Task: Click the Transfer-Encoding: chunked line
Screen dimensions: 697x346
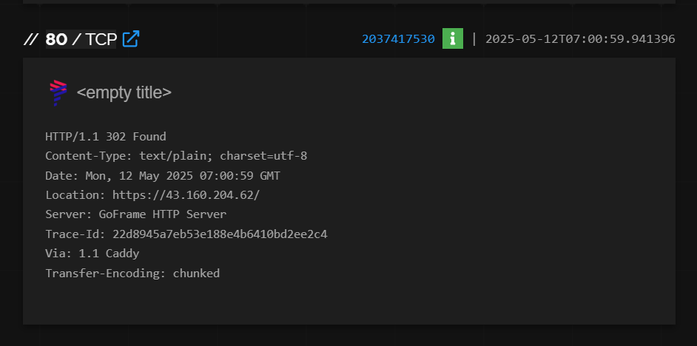Action: (x=132, y=273)
